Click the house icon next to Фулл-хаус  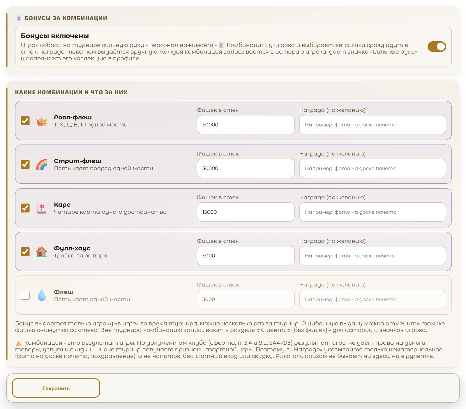(42, 252)
